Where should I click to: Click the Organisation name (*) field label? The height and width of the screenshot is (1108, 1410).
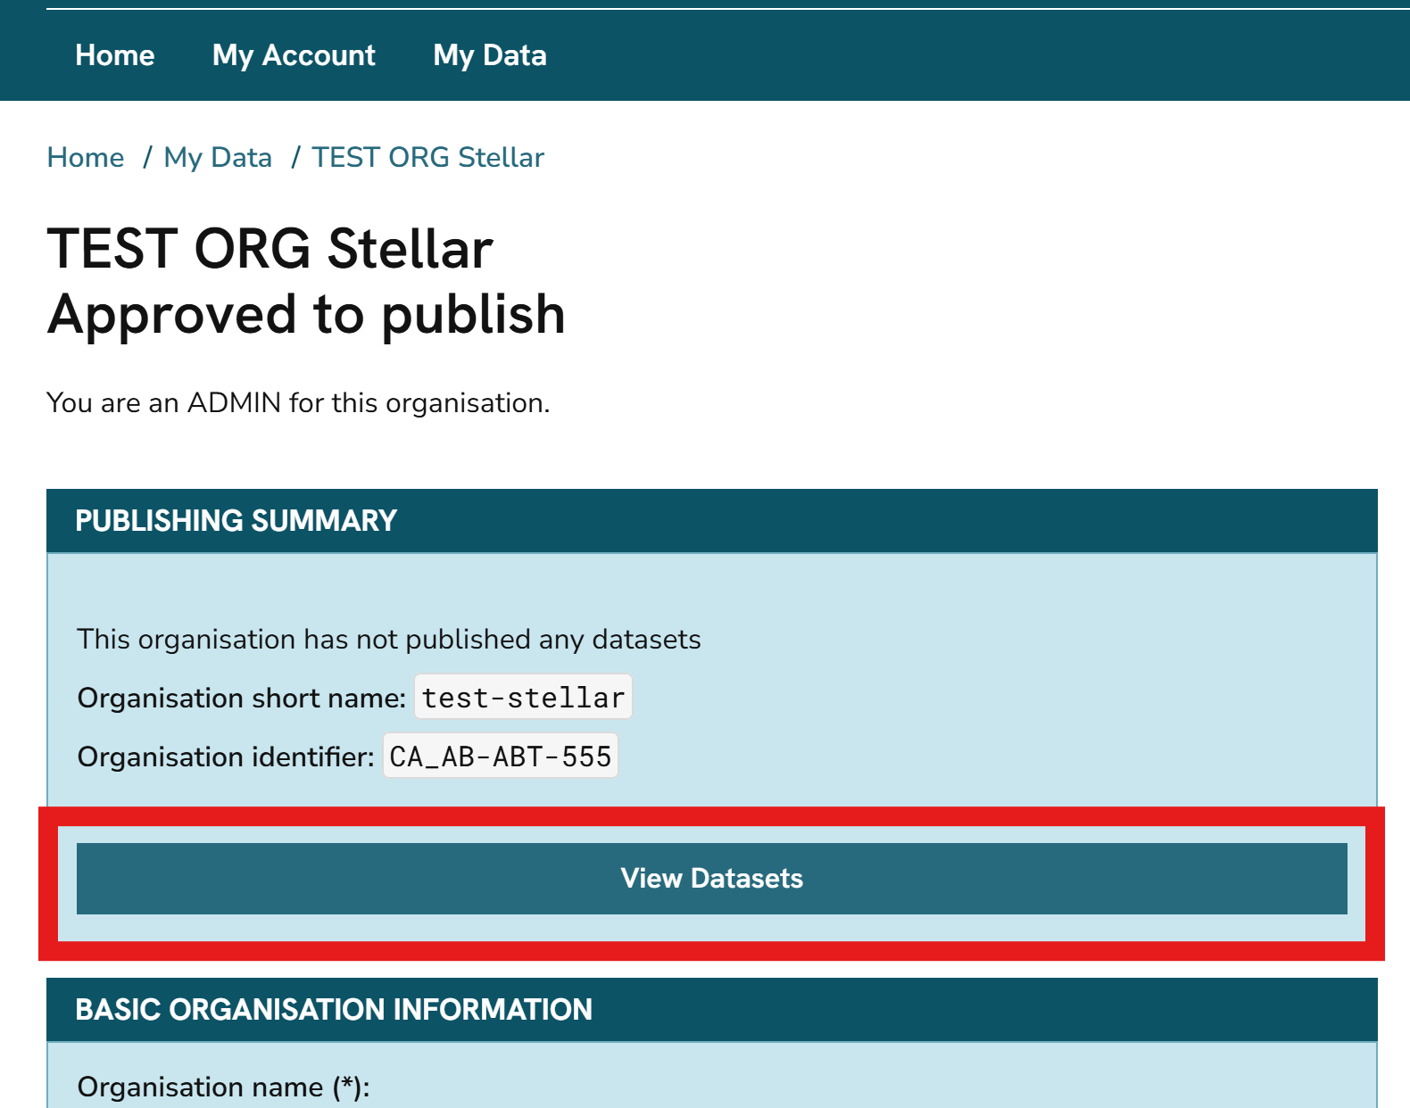[223, 1087]
